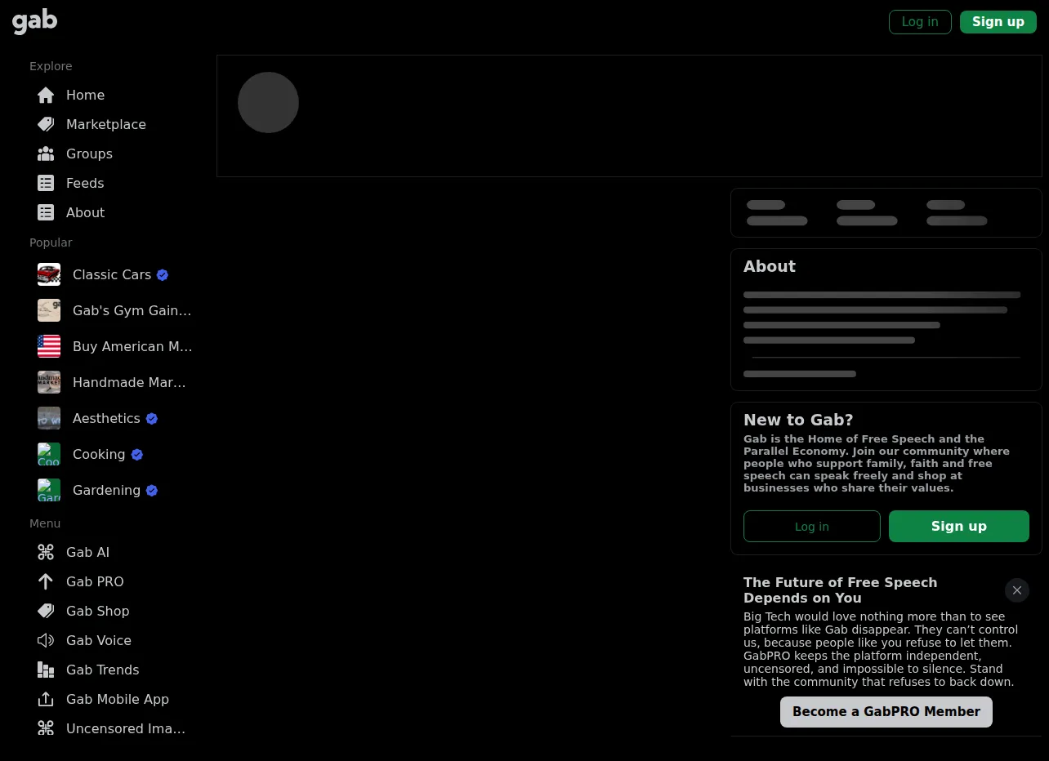Open the Cooking group link

(x=99, y=455)
